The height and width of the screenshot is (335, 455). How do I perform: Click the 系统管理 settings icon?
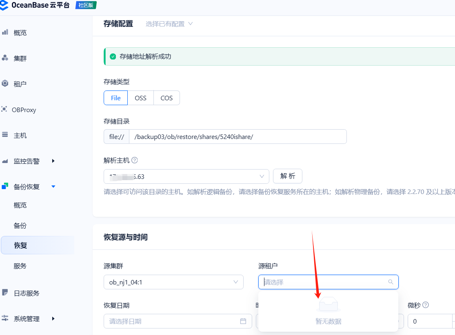click(x=5, y=318)
